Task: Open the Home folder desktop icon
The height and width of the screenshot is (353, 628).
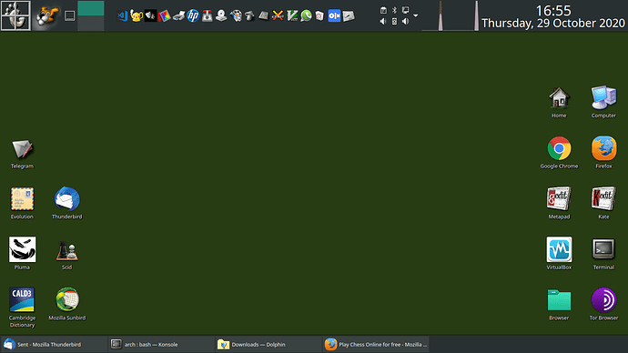Action: [x=559, y=98]
